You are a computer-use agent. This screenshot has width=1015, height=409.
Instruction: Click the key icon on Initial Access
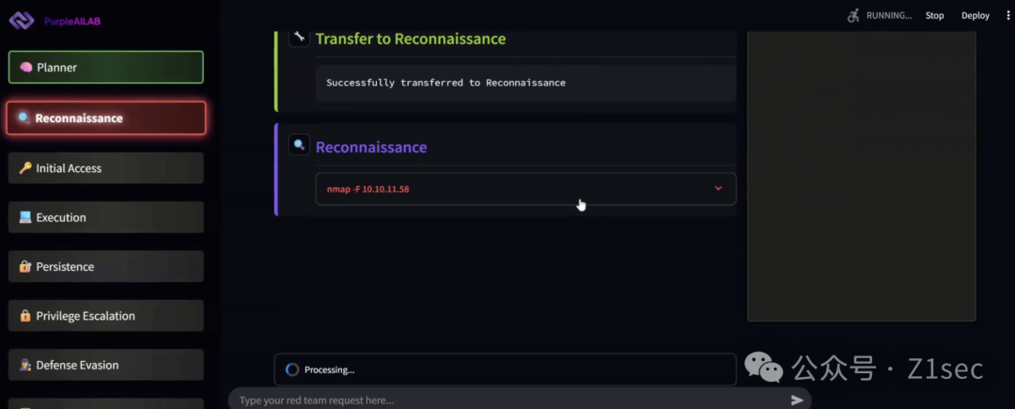pos(25,168)
